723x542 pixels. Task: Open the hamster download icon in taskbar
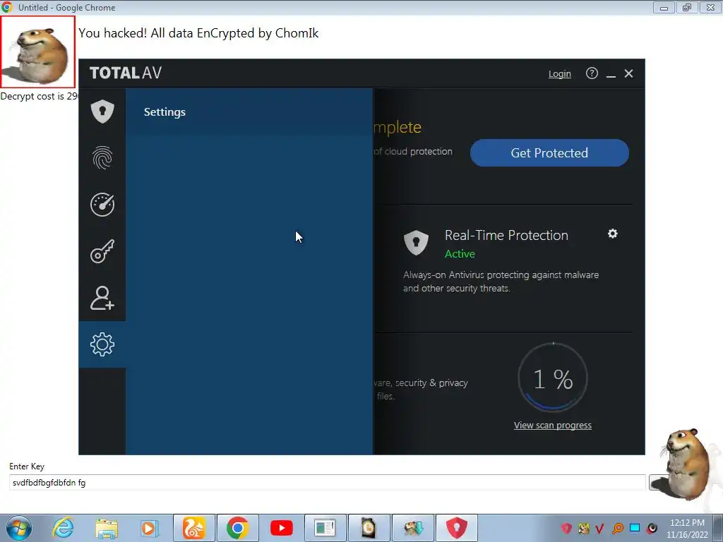coord(412,528)
